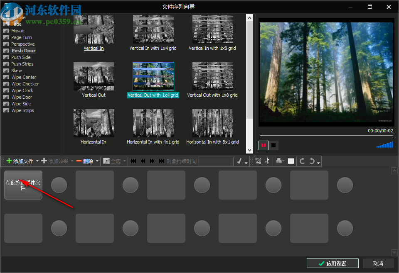Pause the transition preview playback

pyautogui.click(x=263, y=145)
